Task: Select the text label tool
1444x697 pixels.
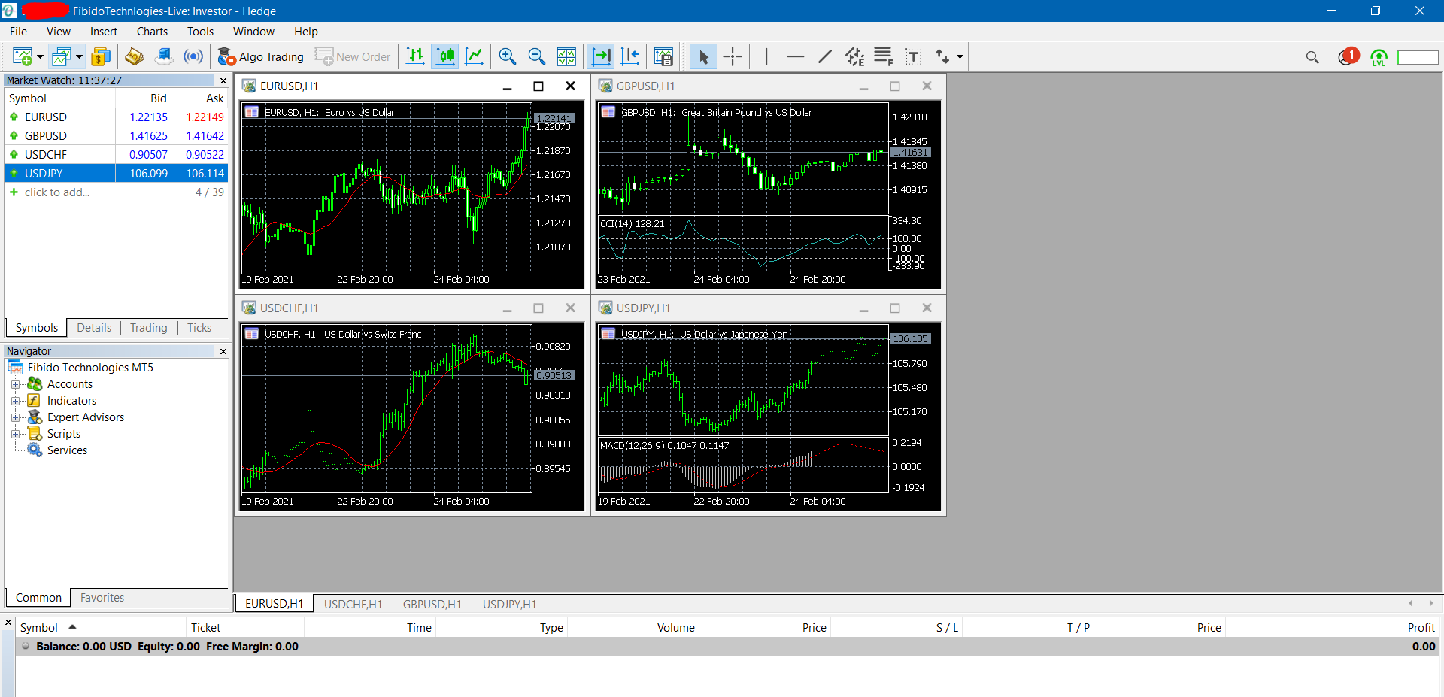Action: (913, 56)
